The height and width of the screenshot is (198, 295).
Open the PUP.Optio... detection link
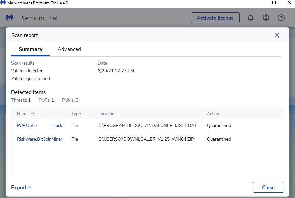tap(28, 125)
